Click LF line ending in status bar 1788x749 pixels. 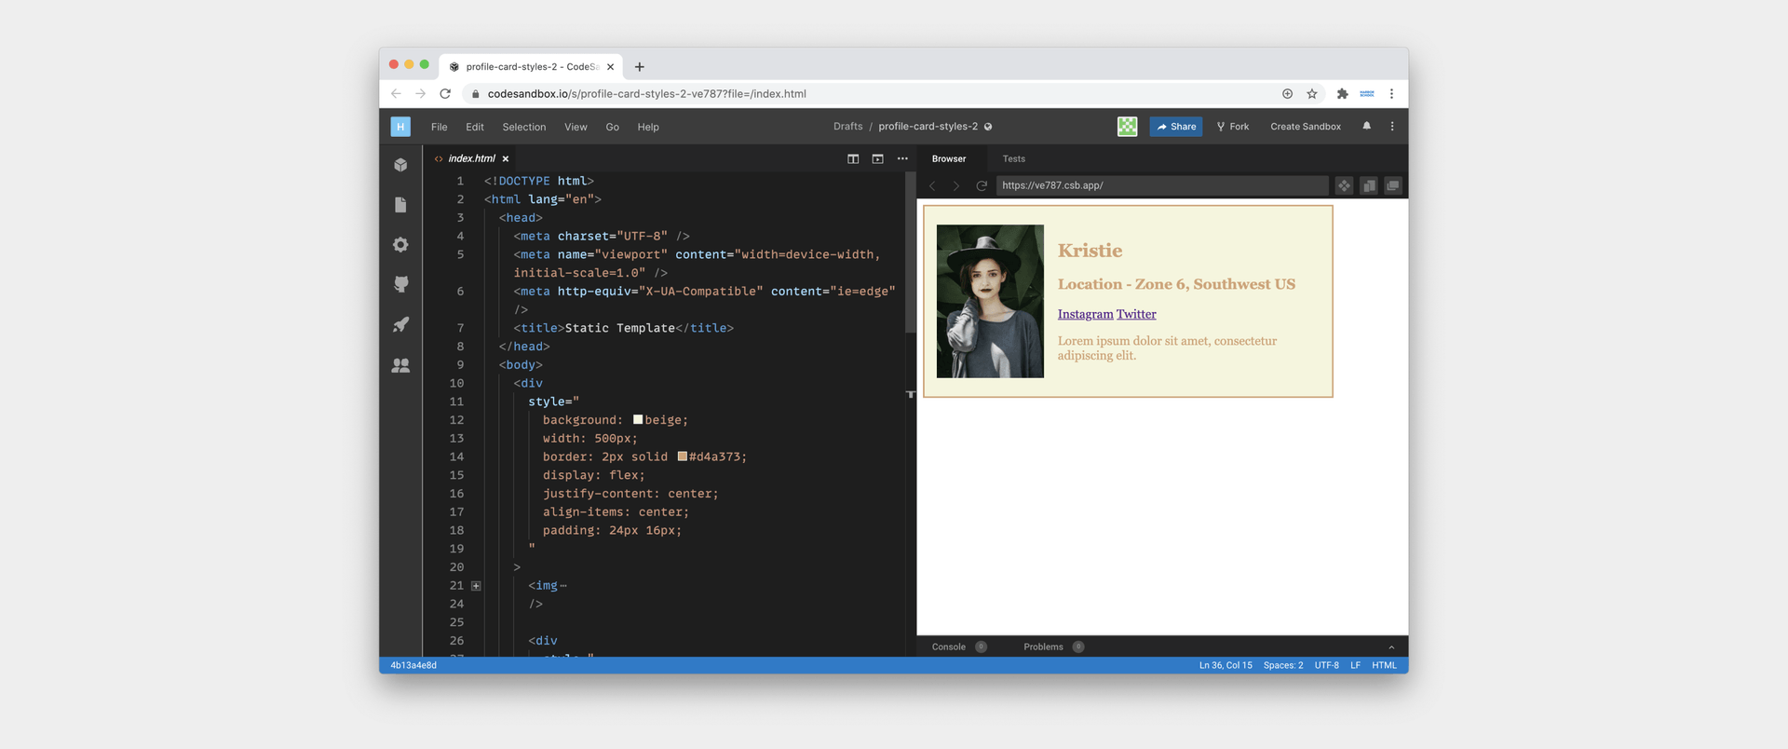click(1355, 665)
